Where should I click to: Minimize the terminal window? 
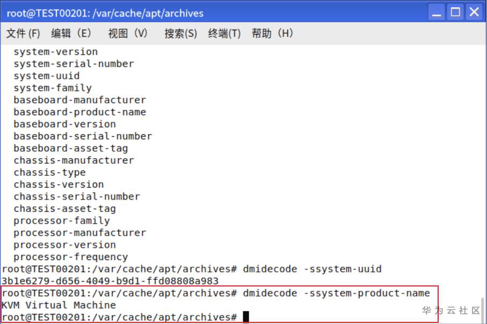pos(438,12)
